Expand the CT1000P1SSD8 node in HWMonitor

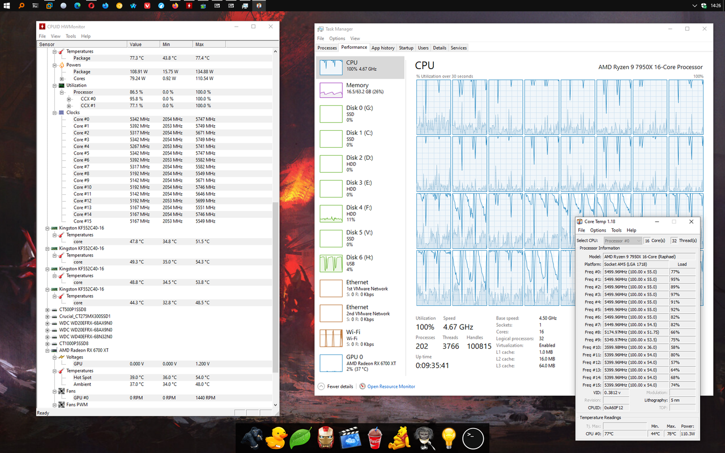pos(46,343)
